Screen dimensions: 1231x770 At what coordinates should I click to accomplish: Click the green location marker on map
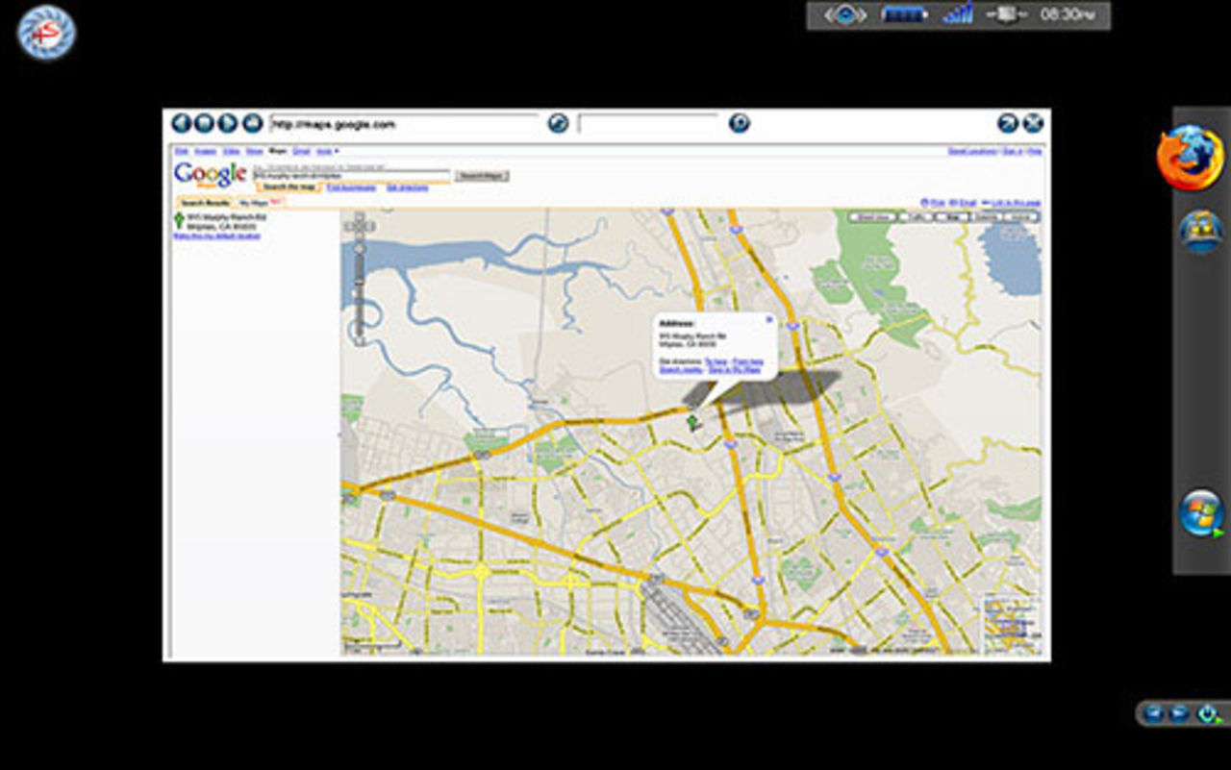point(691,421)
